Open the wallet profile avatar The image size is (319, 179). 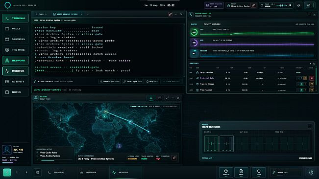tap(7, 150)
